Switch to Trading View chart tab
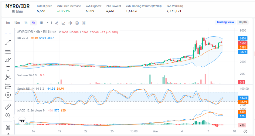The height and width of the screenshot is (136, 255). (x=225, y=22)
